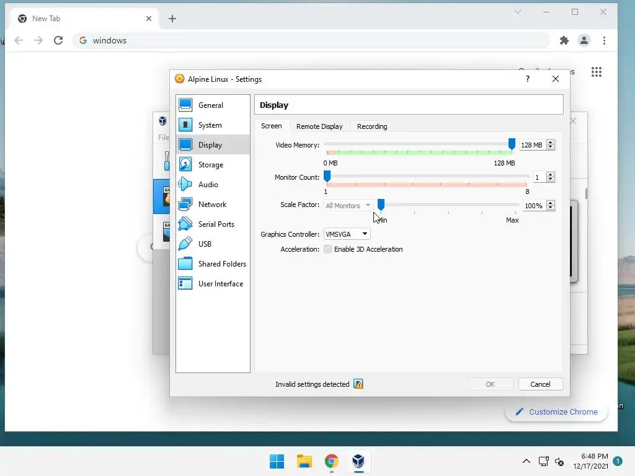Screen dimensions: 635x476
Task: Click the Monitor Count slider handle
Action: point(327,176)
